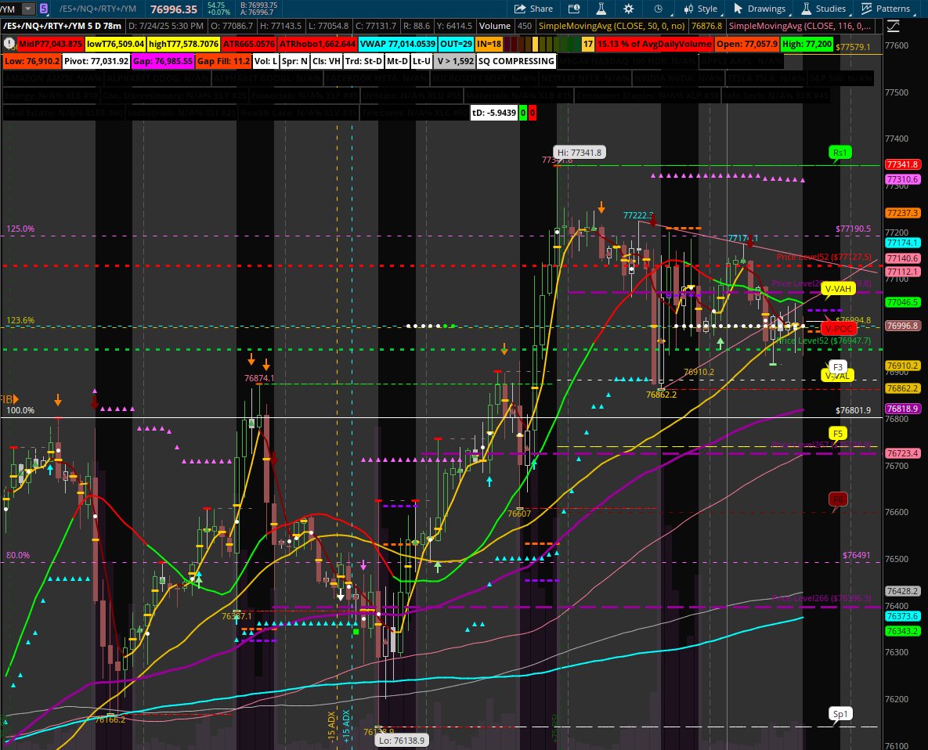Click the yellow V-VAL chart bubble
Screen dimensions: 928x750
[837, 376]
